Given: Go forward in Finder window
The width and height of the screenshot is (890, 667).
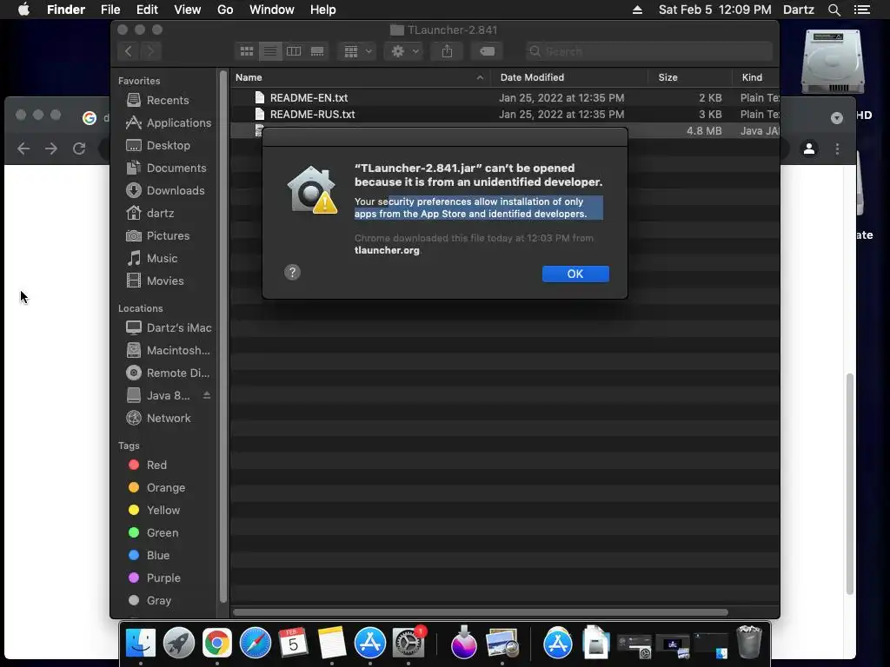Looking at the screenshot, I should coord(150,51).
